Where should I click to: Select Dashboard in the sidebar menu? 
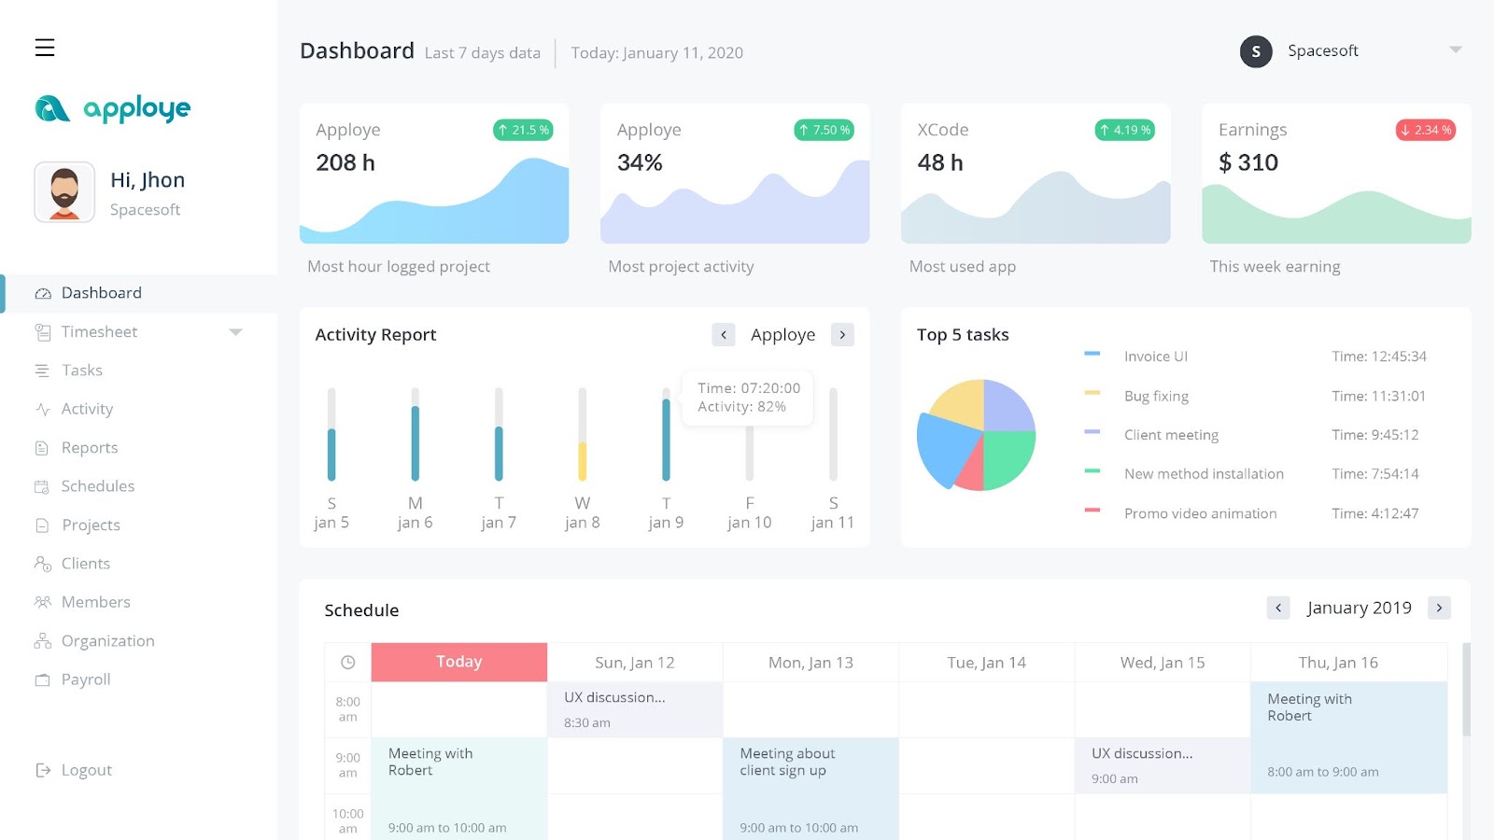pos(101,292)
